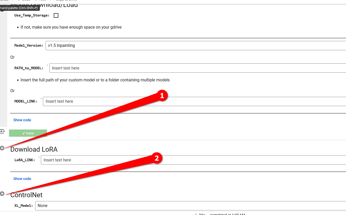346x215 pixels.
Task: Click the "MODEL_LINK:" label
Action: pos(26,101)
